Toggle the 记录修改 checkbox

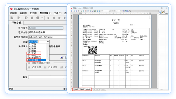pyautogui.click(x=45, y=67)
